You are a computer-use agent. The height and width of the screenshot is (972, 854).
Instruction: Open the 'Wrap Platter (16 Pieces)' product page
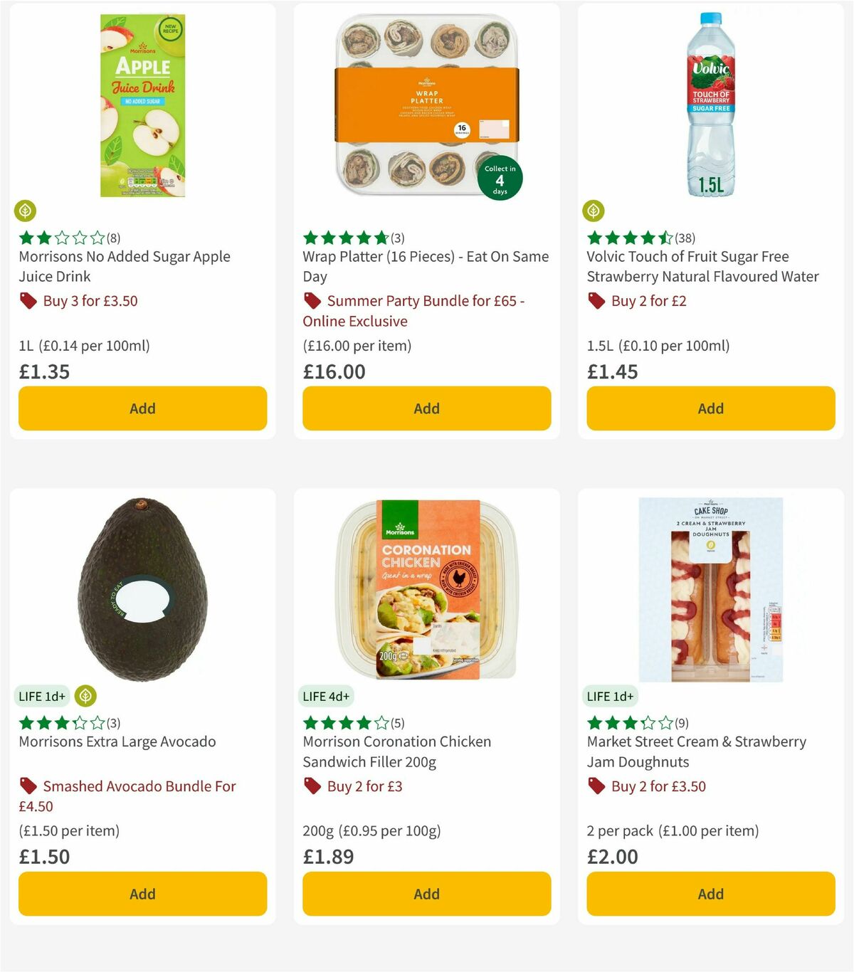[x=425, y=267]
